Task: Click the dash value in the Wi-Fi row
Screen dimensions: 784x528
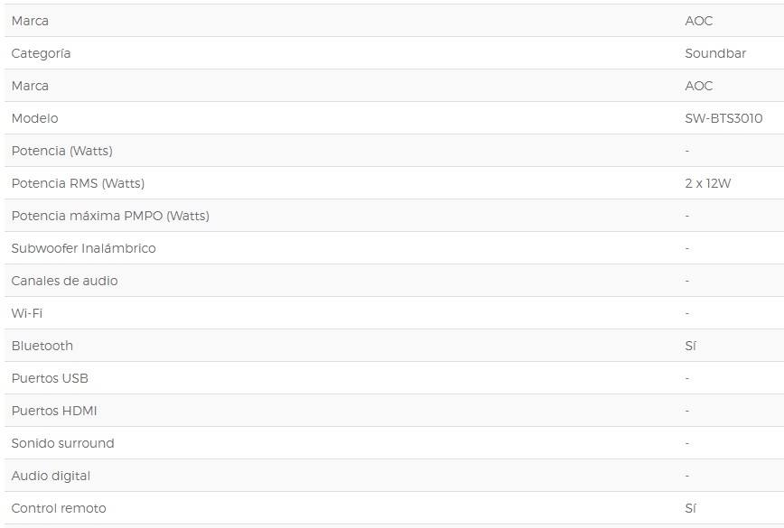Action: (687, 313)
